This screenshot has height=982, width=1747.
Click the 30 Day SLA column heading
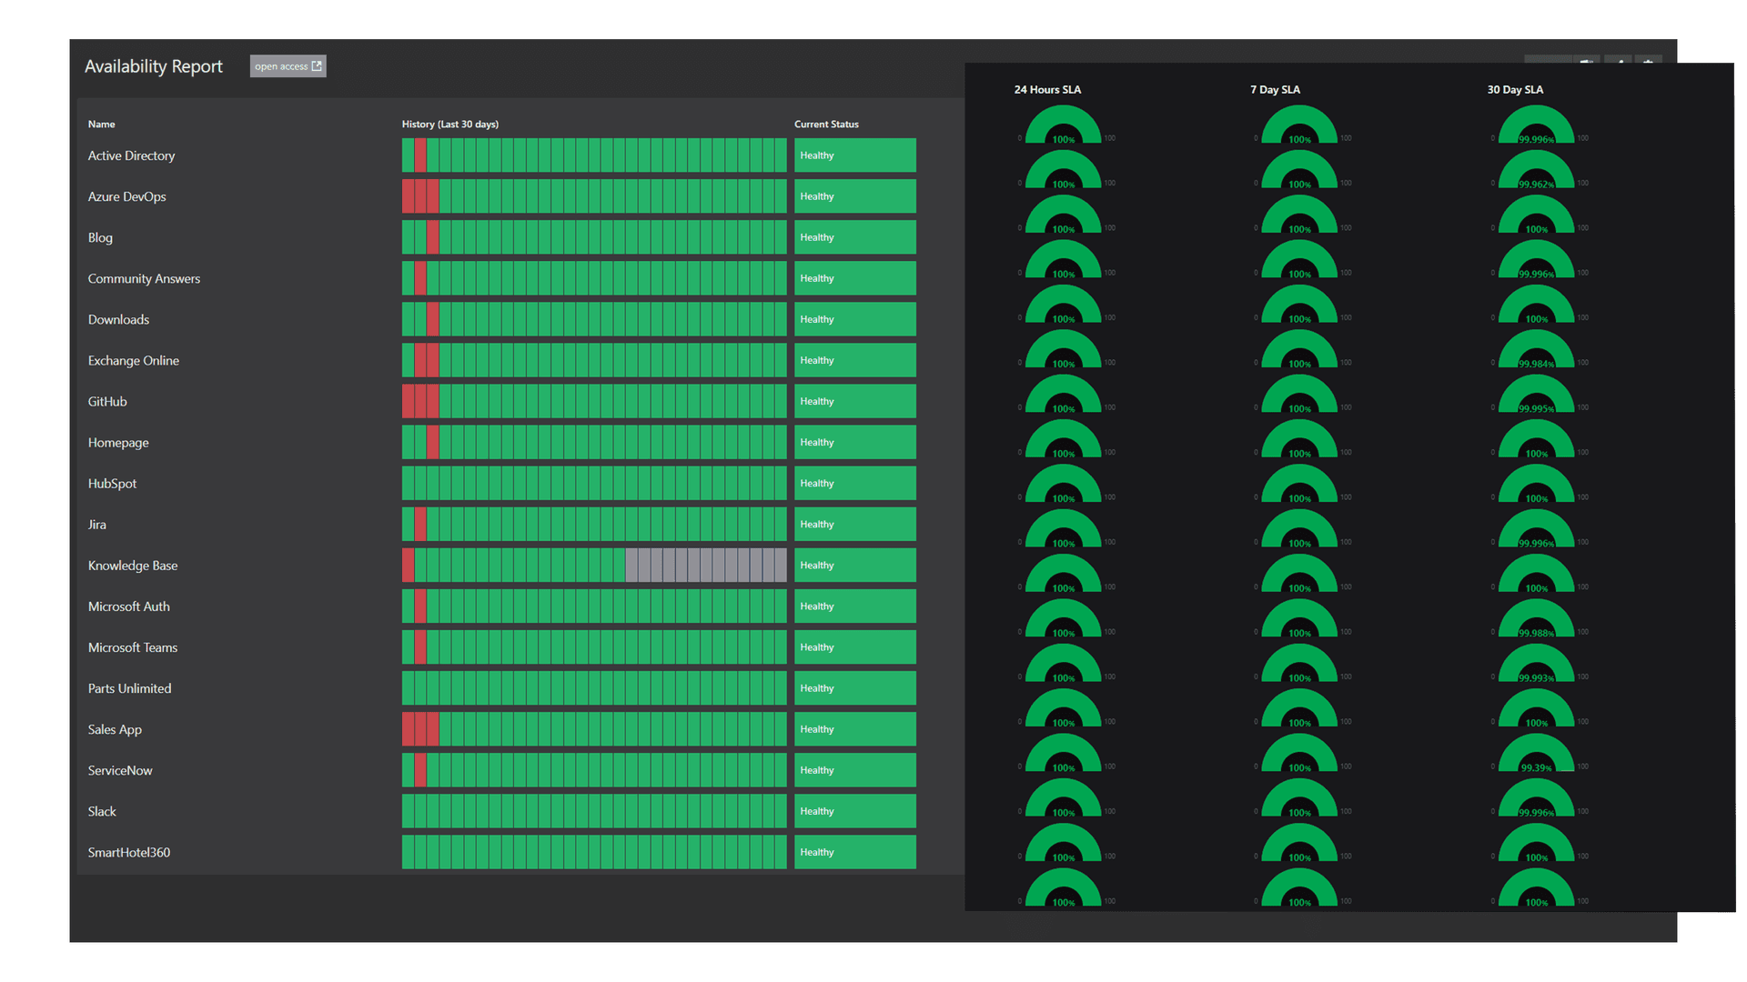pyautogui.click(x=1514, y=89)
